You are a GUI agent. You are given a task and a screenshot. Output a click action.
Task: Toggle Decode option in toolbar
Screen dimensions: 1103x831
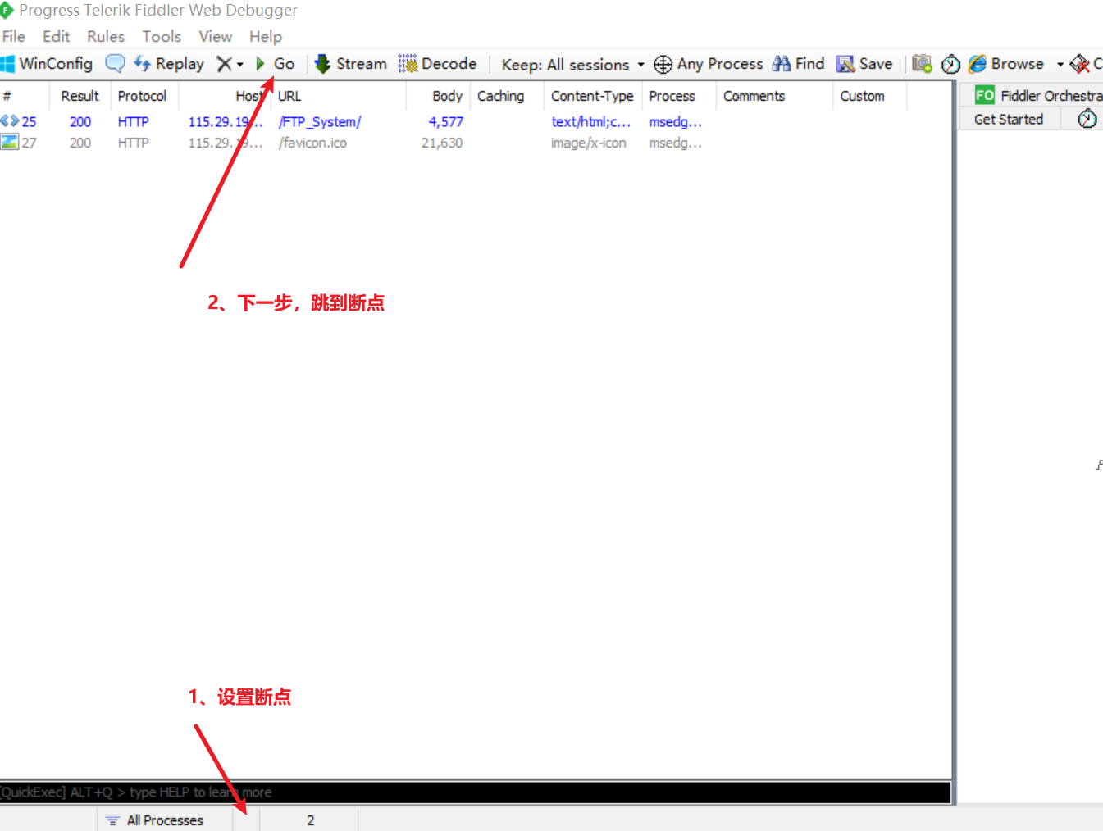click(x=438, y=64)
